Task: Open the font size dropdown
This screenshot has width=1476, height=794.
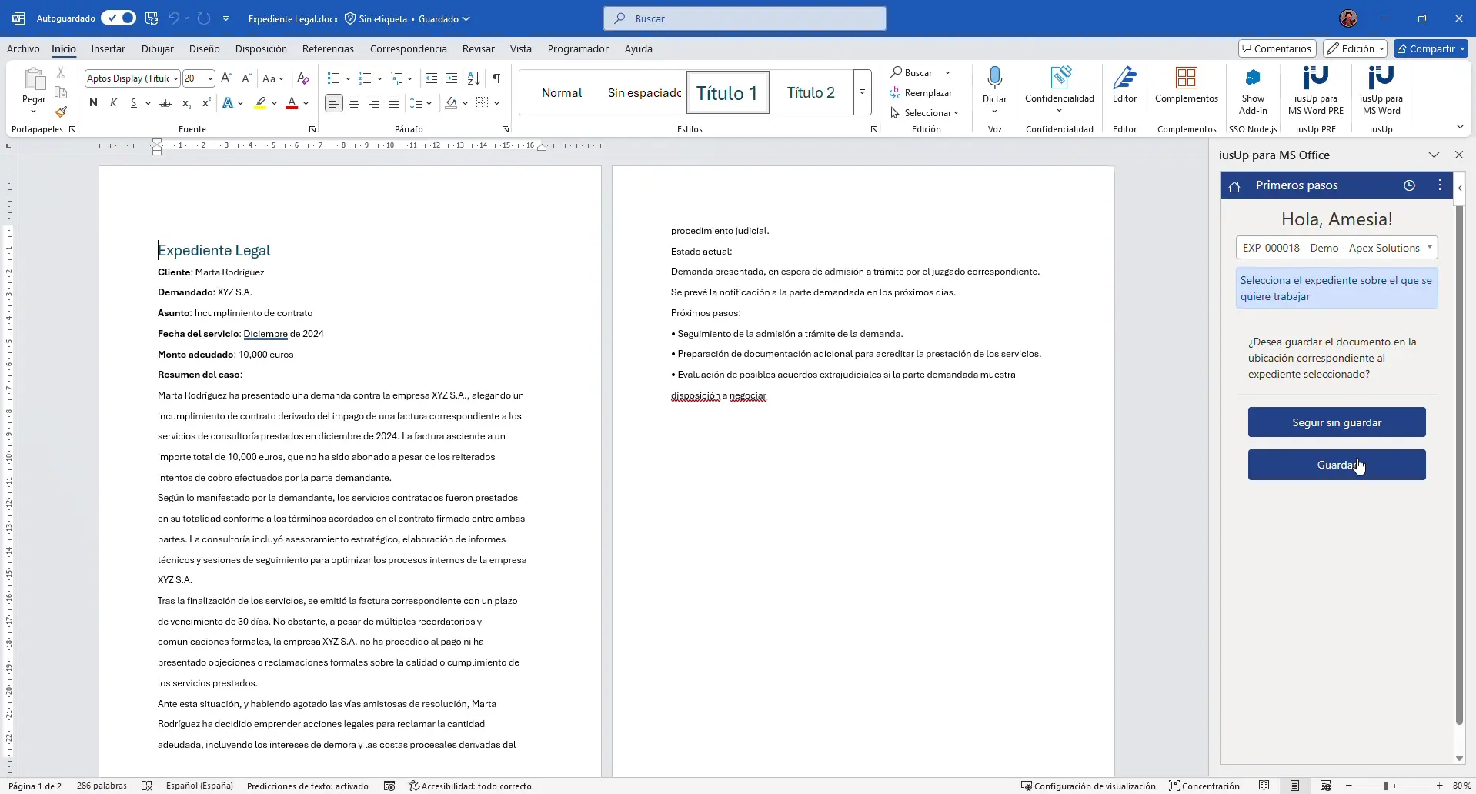Action: pyautogui.click(x=209, y=78)
